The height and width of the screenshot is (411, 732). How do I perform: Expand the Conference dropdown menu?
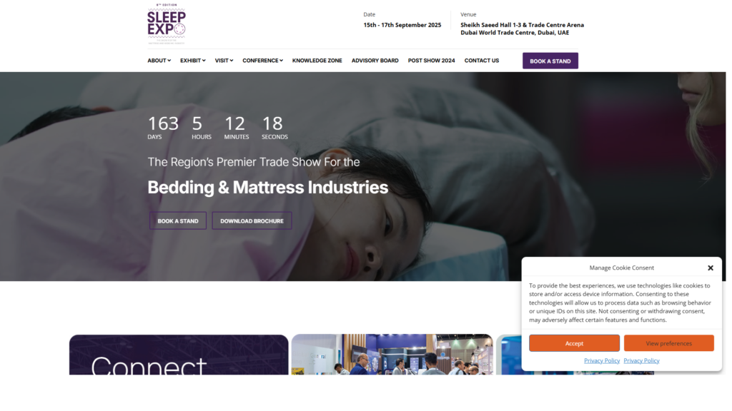coord(262,61)
